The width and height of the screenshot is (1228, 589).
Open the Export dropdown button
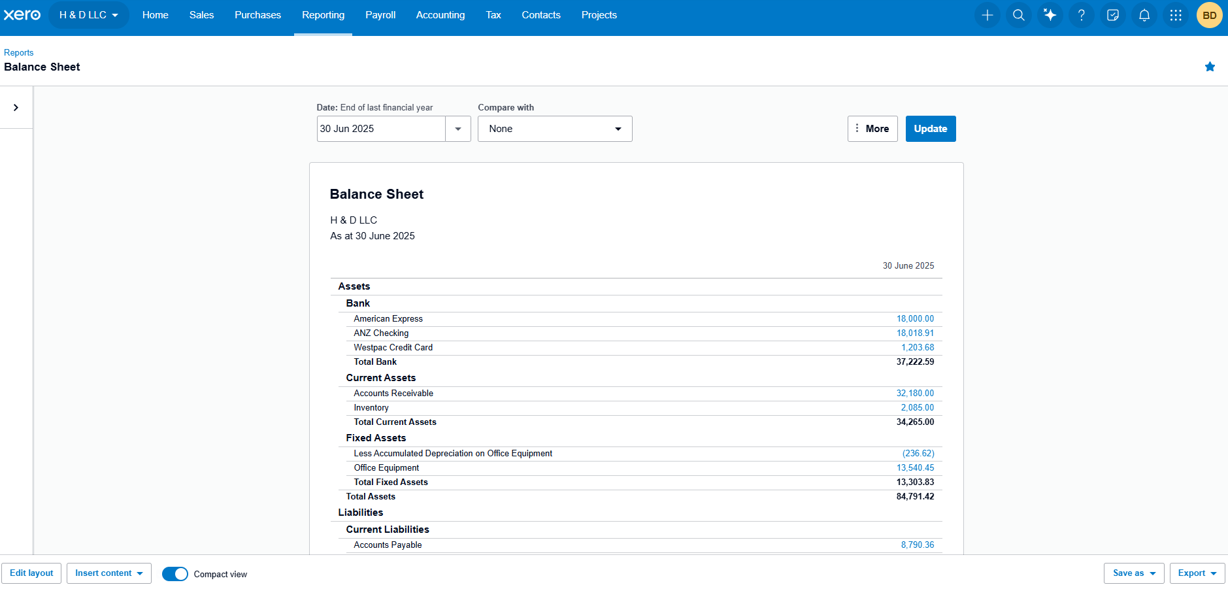click(x=1197, y=573)
